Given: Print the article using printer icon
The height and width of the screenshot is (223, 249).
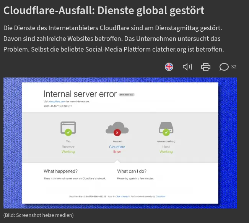Looking at the screenshot, I should pyautogui.click(x=206, y=67).
